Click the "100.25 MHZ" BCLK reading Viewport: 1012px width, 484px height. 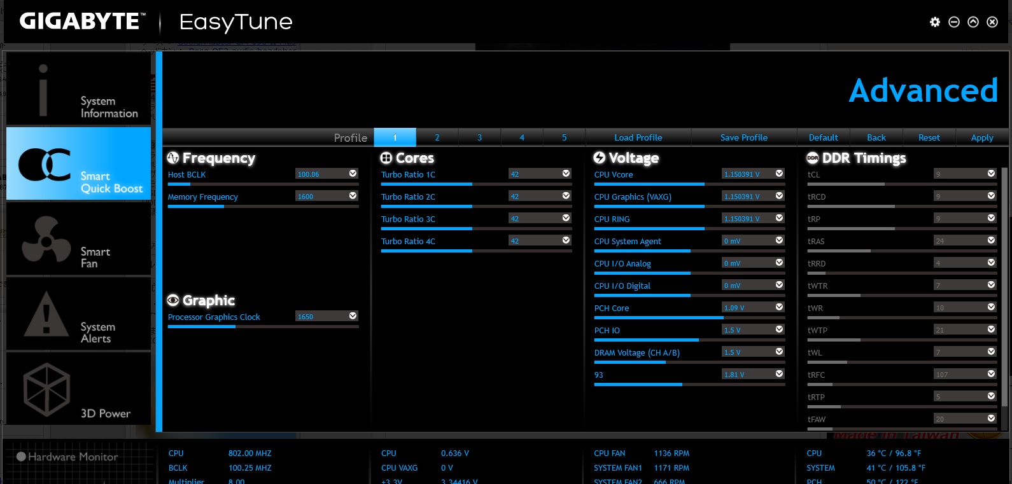250,468
